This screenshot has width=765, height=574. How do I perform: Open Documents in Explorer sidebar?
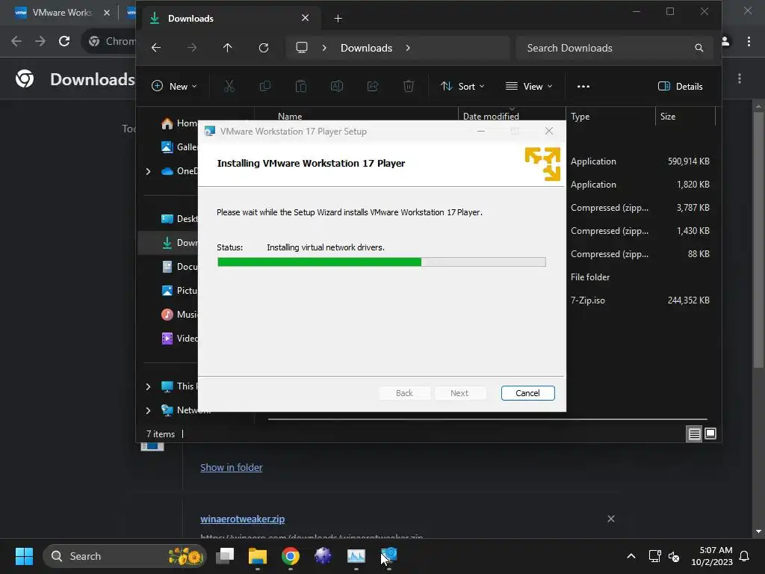pyautogui.click(x=179, y=267)
